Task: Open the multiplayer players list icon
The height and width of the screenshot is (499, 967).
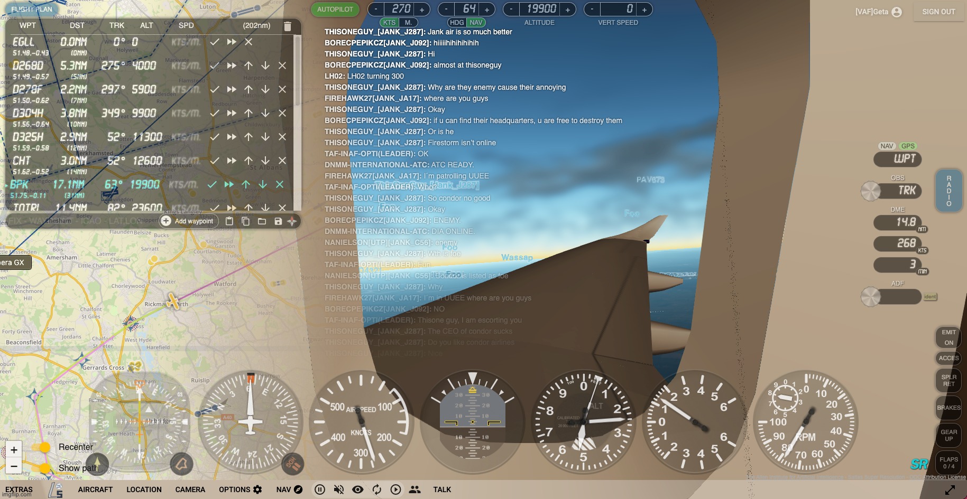Action: click(x=415, y=489)
